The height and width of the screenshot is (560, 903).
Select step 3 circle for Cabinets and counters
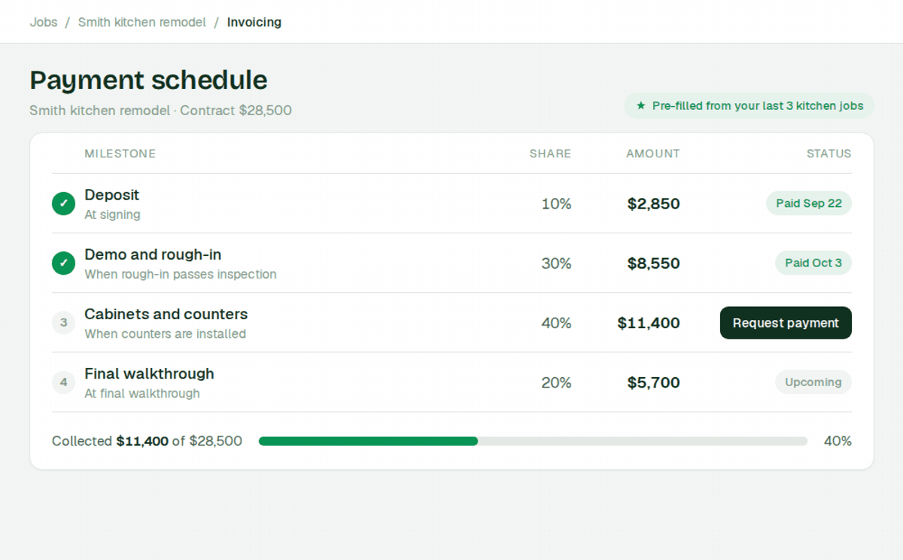[x=63, y=323]
